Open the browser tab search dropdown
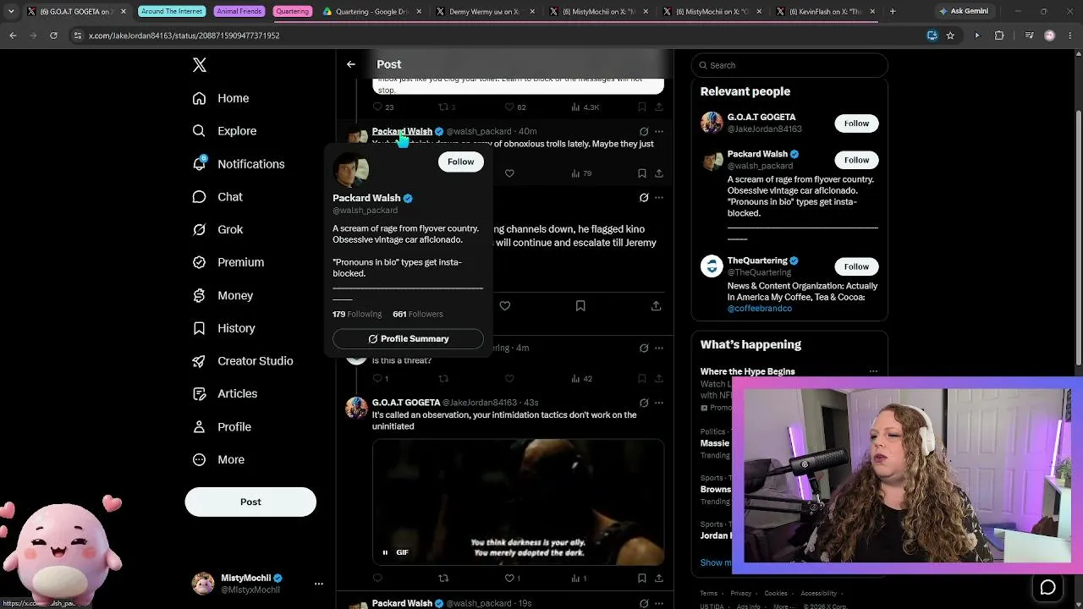The height and width of the screenshot is (609, 1083). [x=11, y=11]
